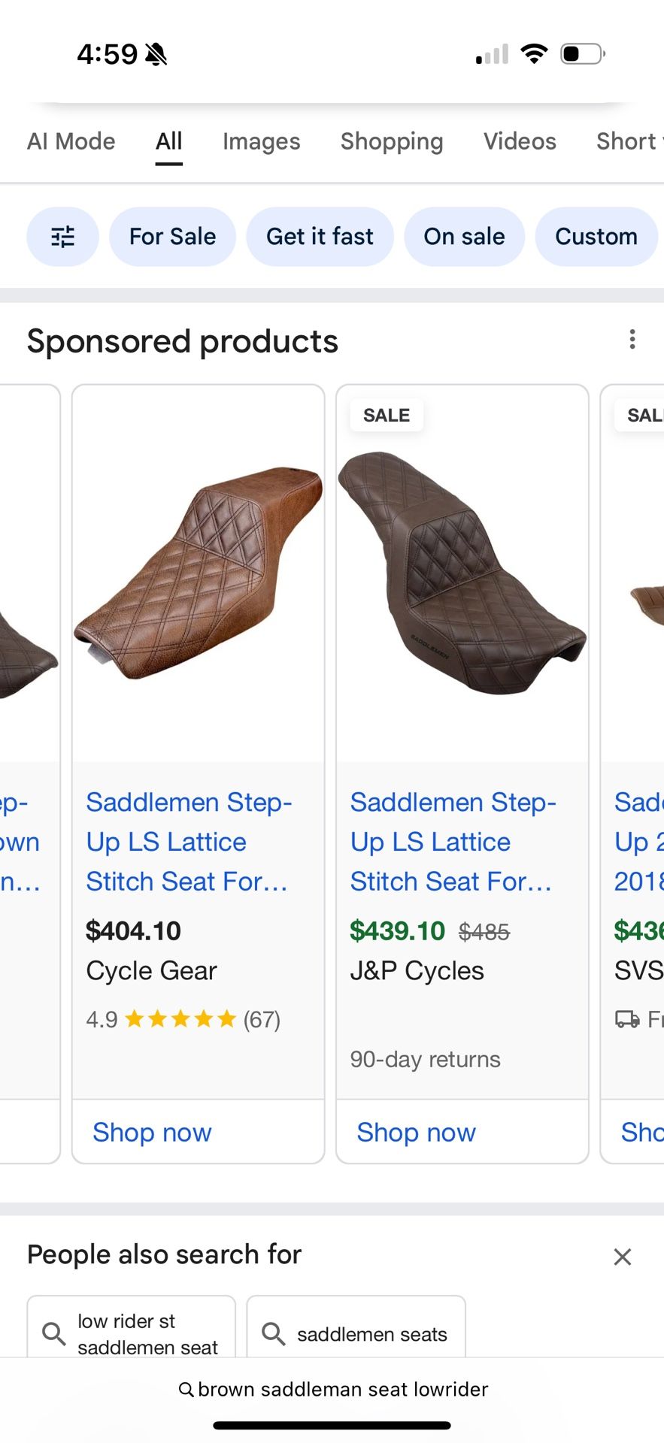Click Shop now on the Cycle Gear listing
Viewport: 664px width, 1443px height.
pyautogui.click(x=151, y=1132)
